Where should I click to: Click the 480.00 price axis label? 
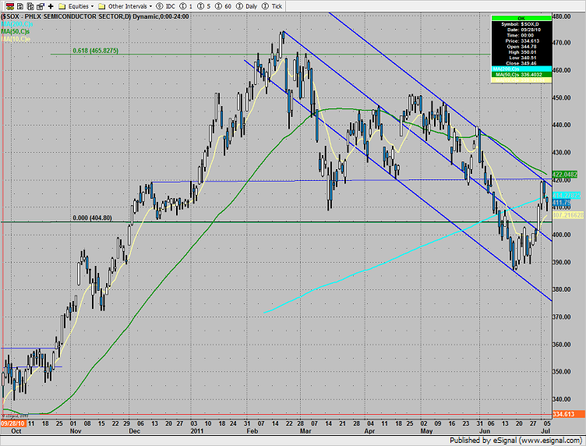coord(561,16)
